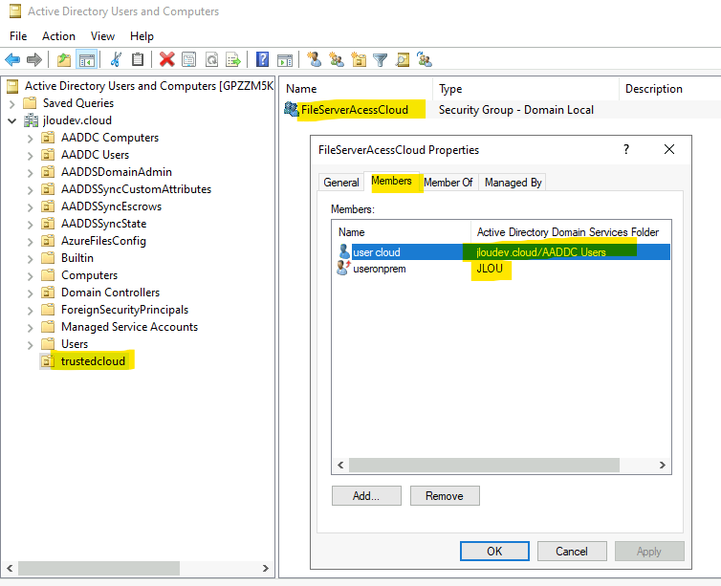
Task: Click the Create new organizational unit icon
Action: (359, 59)
